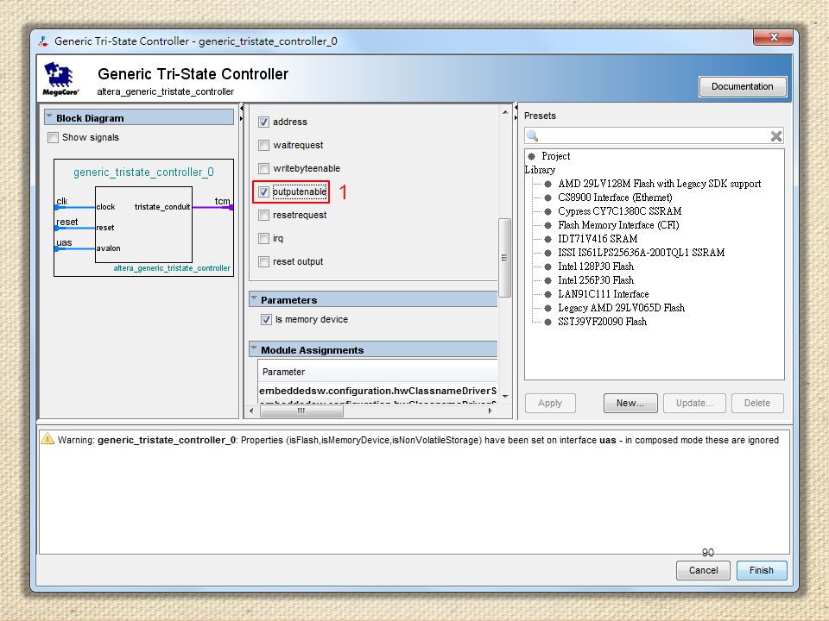The image size is (829, 621).
Task: Click the title bar application icon
Action: 43,41
